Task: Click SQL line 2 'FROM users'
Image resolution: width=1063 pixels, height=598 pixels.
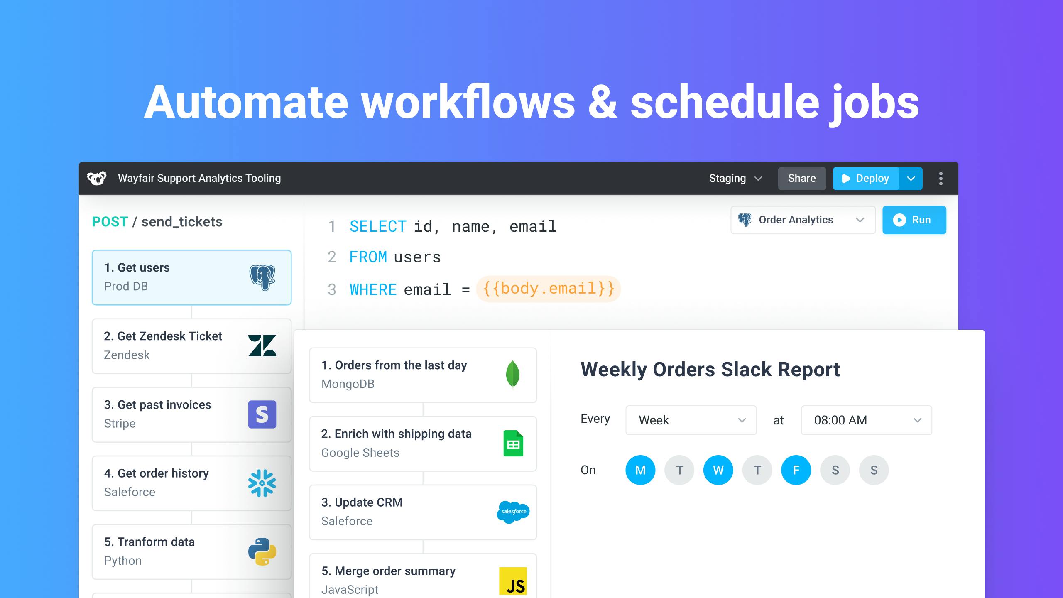Action: [395, 257]
